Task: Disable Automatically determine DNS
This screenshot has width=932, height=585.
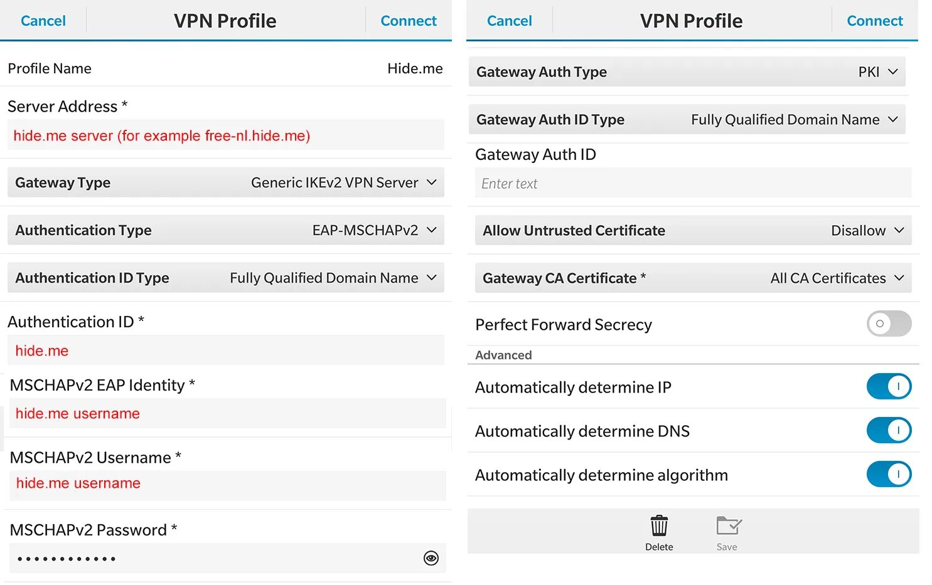Action: 889,430
